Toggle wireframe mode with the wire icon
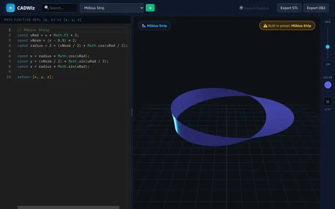 point(328,102)
